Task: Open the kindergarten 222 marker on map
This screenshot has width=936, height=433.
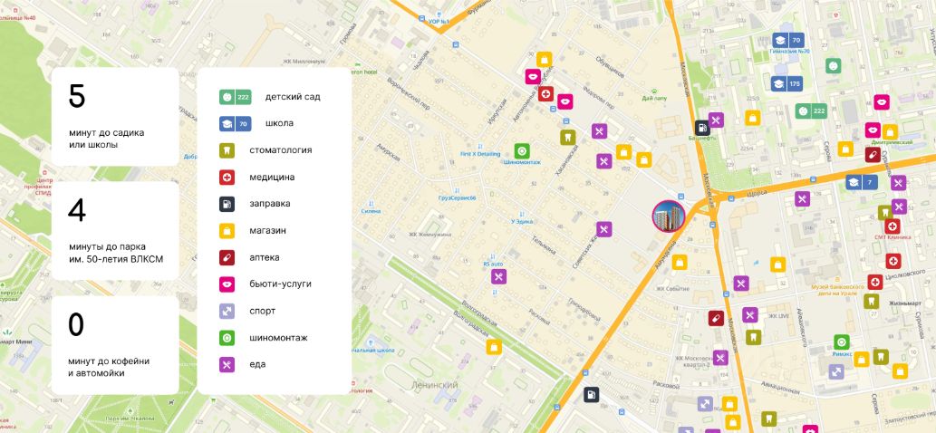Action: 811,111
